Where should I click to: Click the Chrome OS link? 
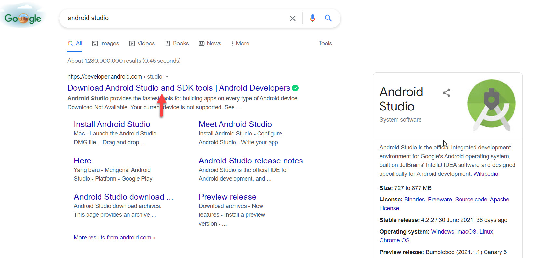394,240
